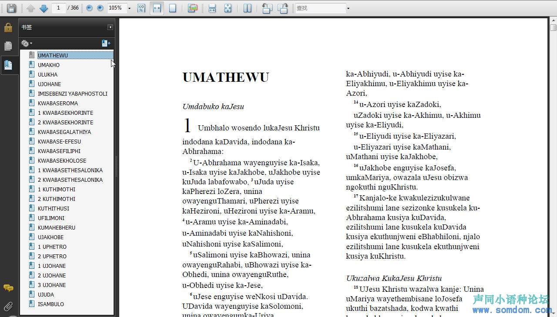The width and height of the screenshot is (557, 317).
Task: Click the new bookmark icon
Action: click(106, 43)
